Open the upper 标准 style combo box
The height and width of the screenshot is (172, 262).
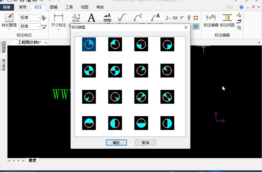[30, 18]
